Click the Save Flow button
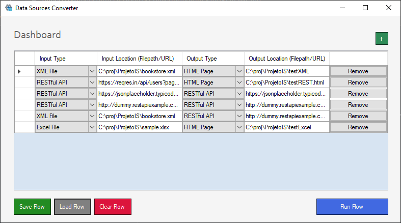 pos(32,207)
